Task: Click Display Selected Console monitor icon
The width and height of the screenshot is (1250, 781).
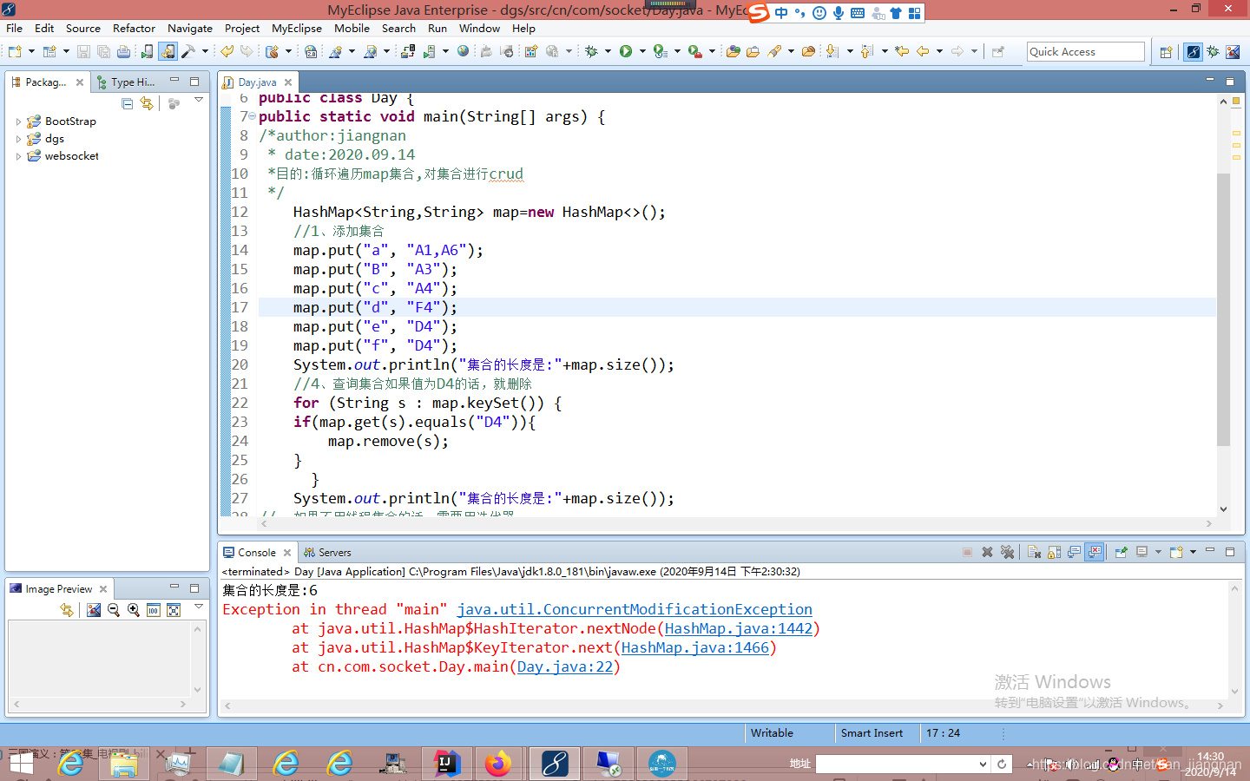Action: point(1141,552)
